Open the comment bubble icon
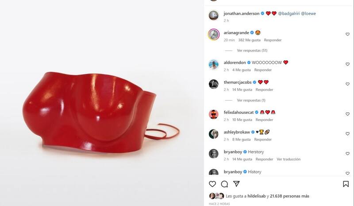Screen dimensions: 354x206 pos(224,184)
